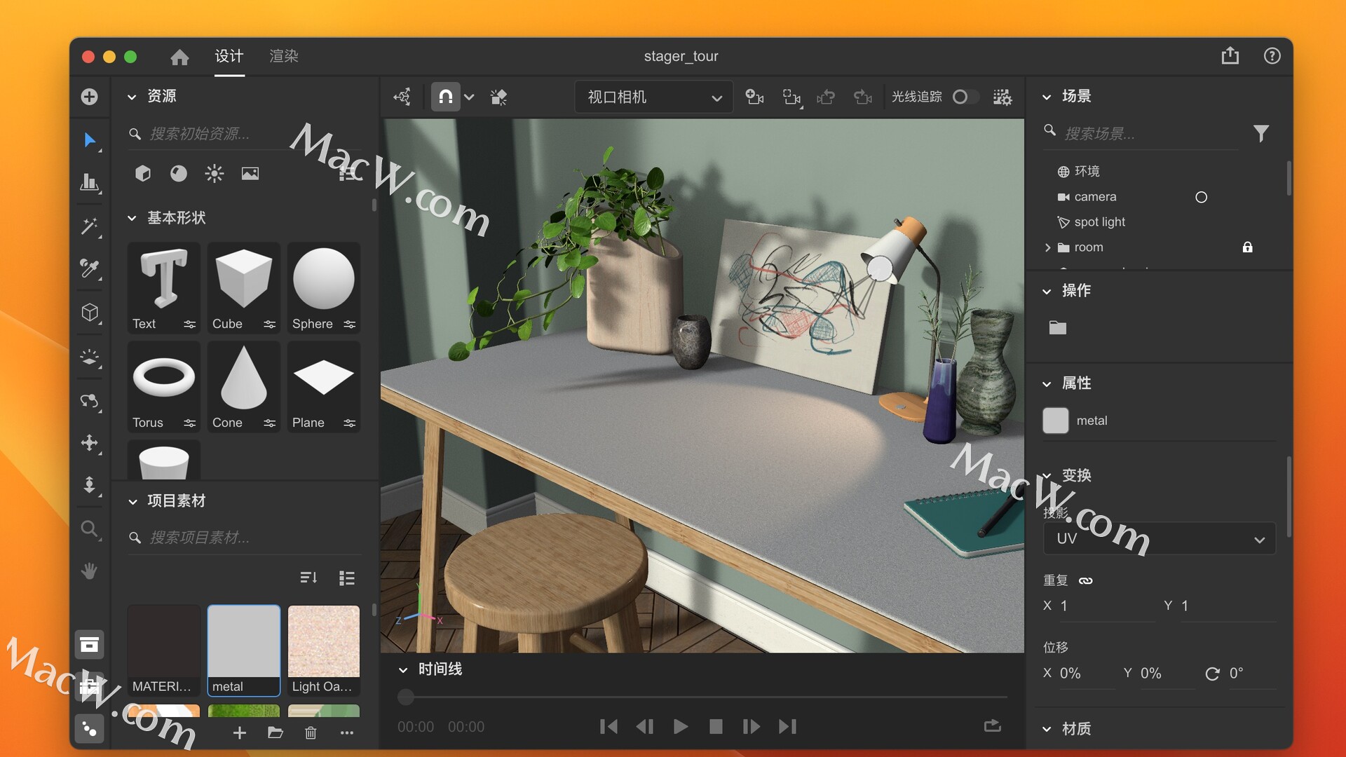The height and width of the screenshot is (757, 1346).
Task: Switch to the 设计 tab
Action: (x=229, y=56)
